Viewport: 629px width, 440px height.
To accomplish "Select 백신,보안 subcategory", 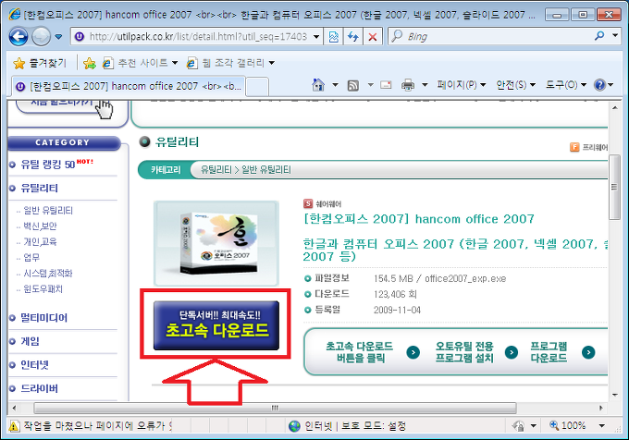I will [x=40, y=226].
